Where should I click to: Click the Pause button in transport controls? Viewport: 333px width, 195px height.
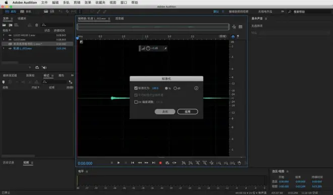(x=126, y=163)
